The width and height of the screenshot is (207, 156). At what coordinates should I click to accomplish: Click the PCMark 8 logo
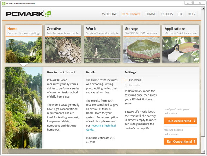tap(28, 13)
